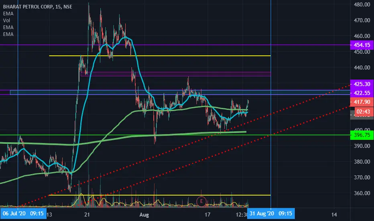Click the 360.00 price scale value
The image size is (374, 221).
pyautogui.click(x=362, y=193)
